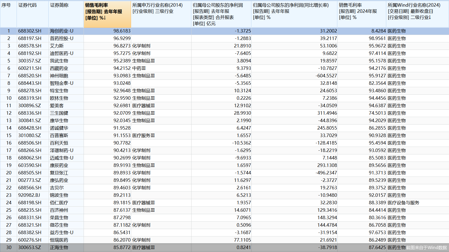
Task: Click stock name 康辰药业
Action: 59,165
